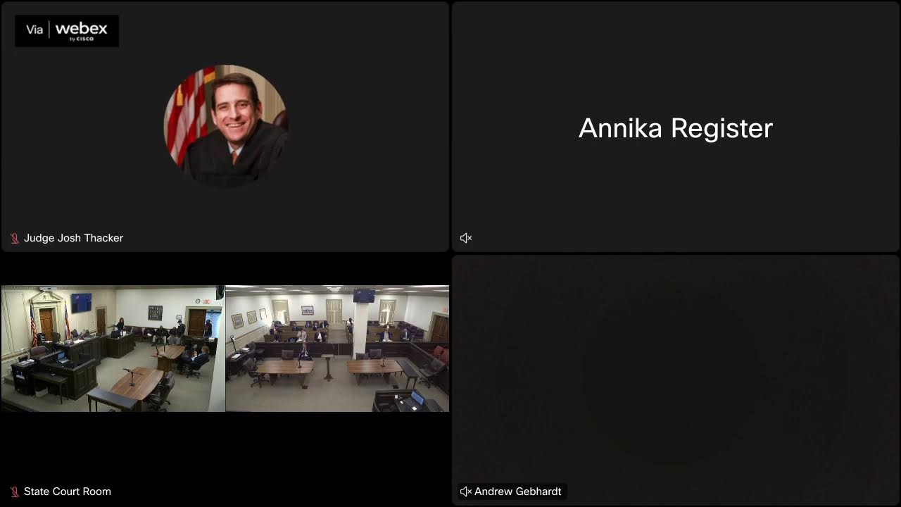Click Andrew Gebhardt's muted speaker icon
Image resolution: width=901 pixels, height=507 pixels.
tap(465, 492)
